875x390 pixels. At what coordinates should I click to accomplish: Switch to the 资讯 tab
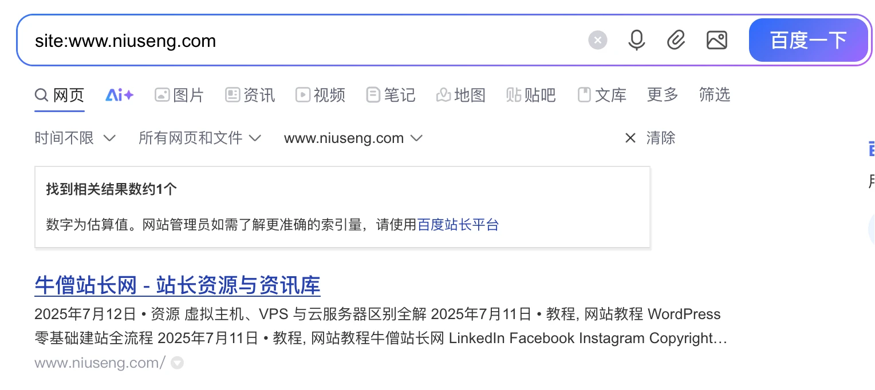click(250, 95)
